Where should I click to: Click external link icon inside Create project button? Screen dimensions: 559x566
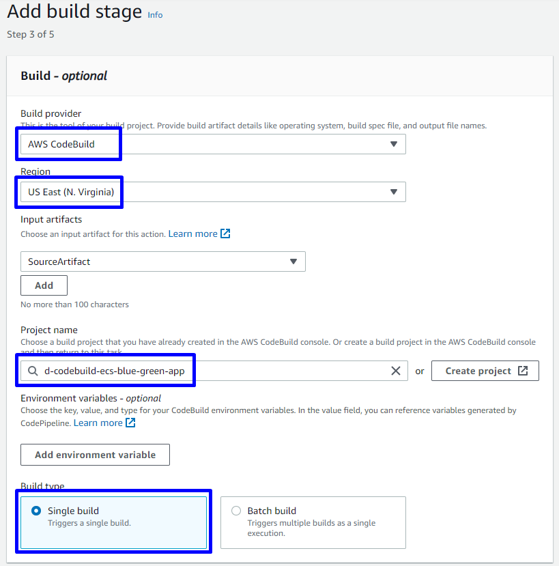(x=523, y=371)
